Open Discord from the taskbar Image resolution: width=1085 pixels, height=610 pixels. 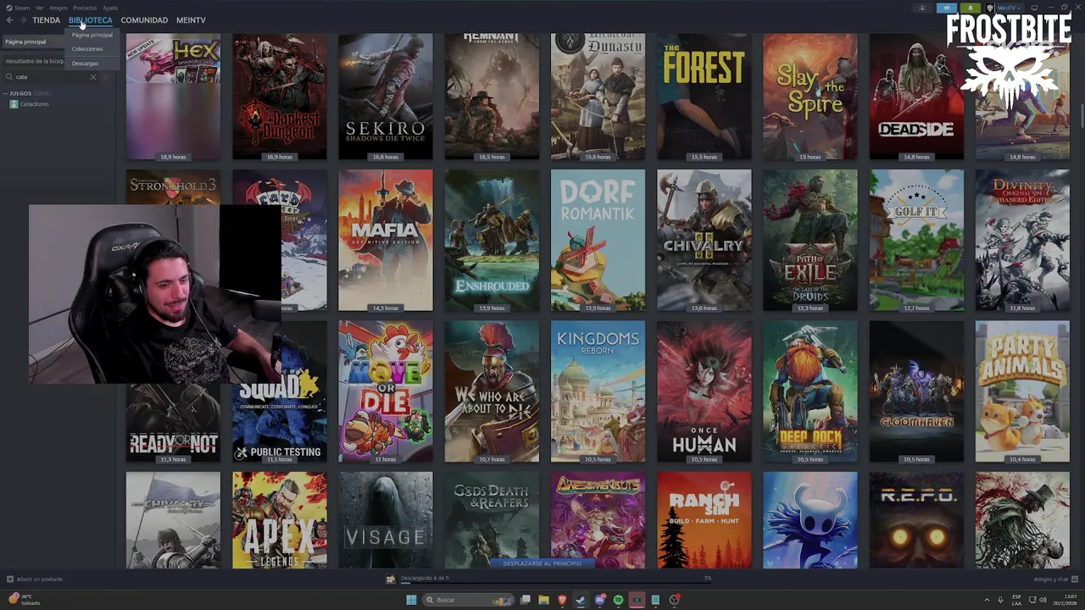pyautogui.click(x=599, y=600)
